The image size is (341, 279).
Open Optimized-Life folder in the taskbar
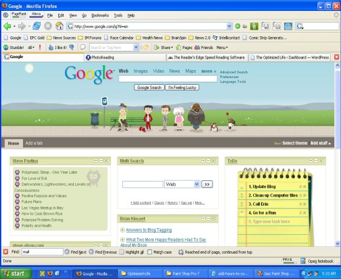(140, 274)
